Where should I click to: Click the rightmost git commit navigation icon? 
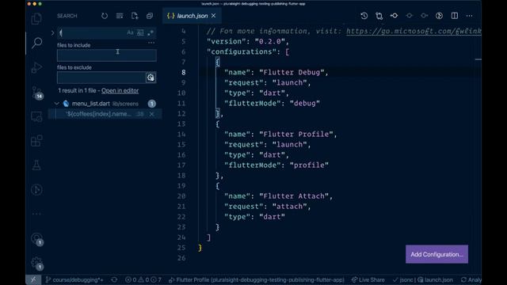425,16
